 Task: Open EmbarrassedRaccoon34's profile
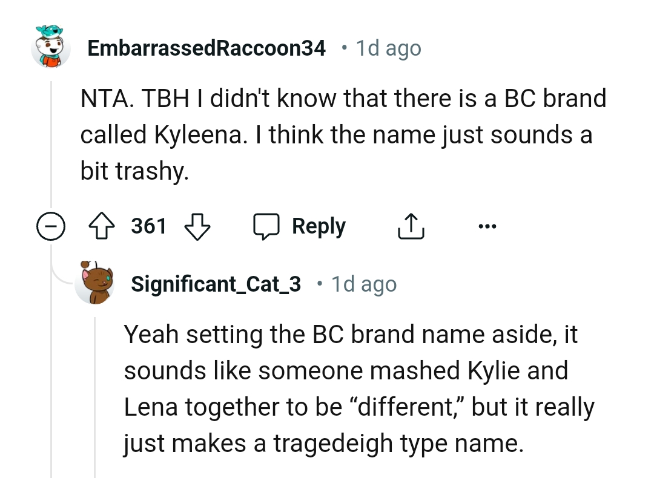tap(207, 48)
